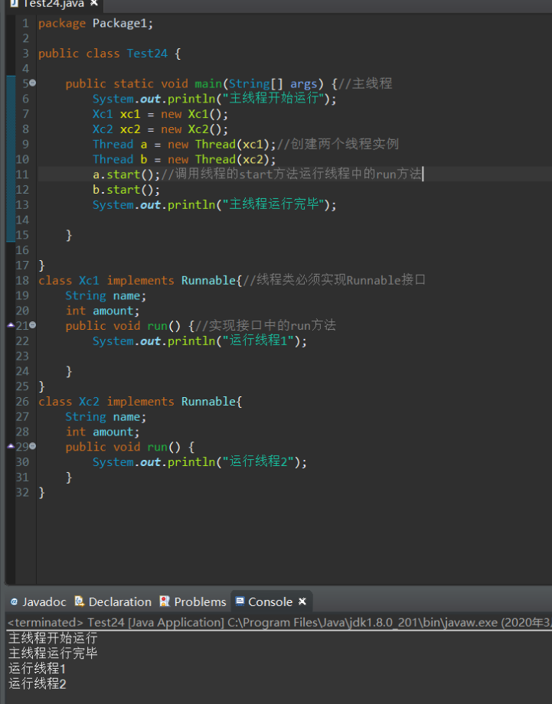Click the Declaration view icon
Image resolution: width=552 pixels, height=704 pixels.
[80, 601]
